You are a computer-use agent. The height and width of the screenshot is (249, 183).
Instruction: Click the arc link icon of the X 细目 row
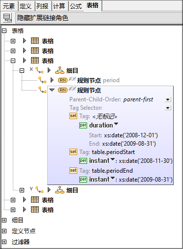point(39,70)
